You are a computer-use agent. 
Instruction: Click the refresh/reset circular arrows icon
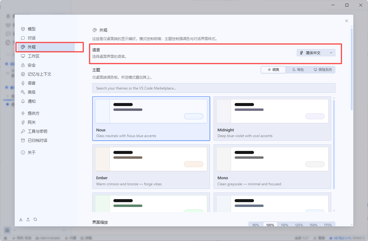point(35,219)
